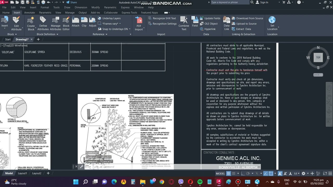Toggle isometric drafting in status bar
The image size is (333, 187).
point(257,173)
